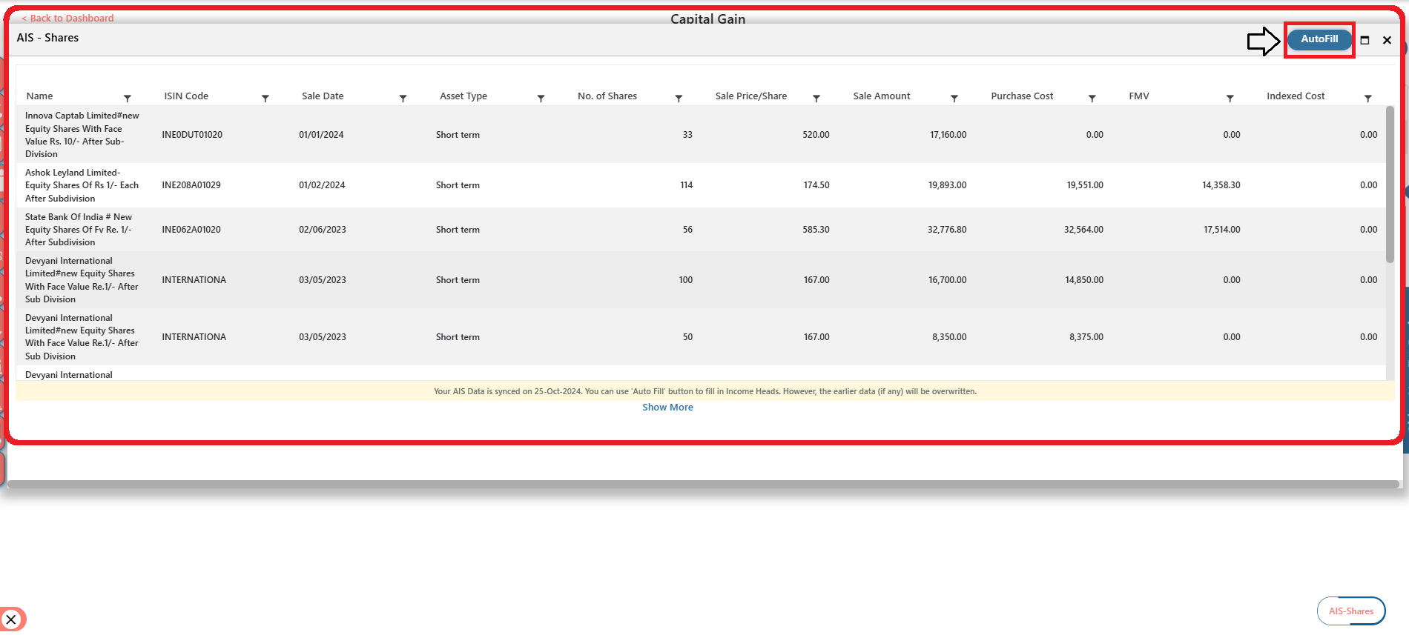Close the AIS - Shares dialog

(1387, 40)
